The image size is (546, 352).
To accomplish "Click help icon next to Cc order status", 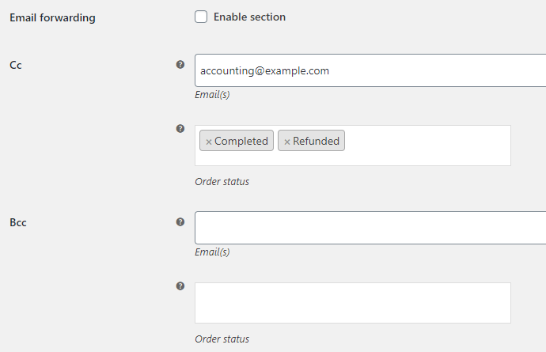I will pyautogui.click(x=180, y=128).
